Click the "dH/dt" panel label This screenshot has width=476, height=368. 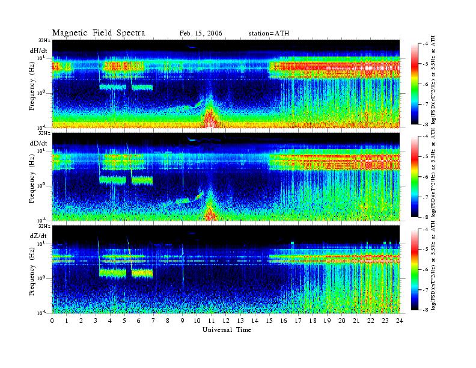coord(38,51)
